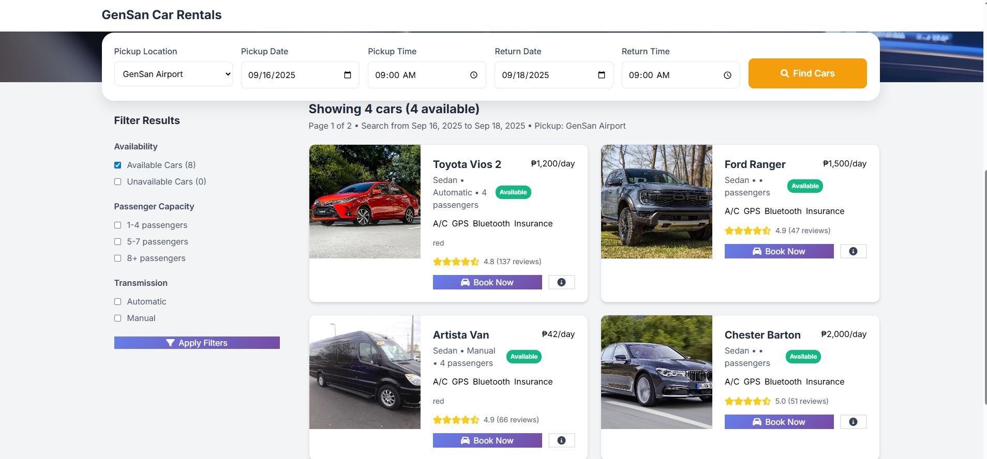
Task: Click star rating of Toyota Vios 2
Action: tap(456, 262)
